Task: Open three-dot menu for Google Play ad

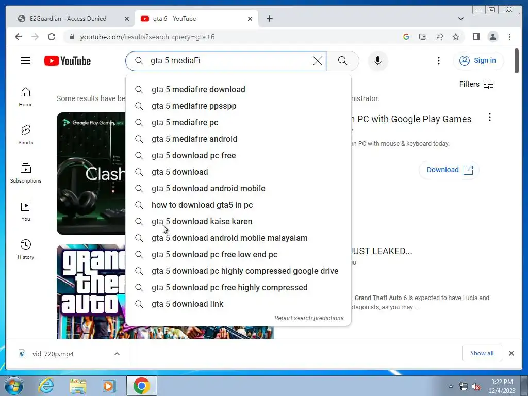Action: tap(490, 117)
